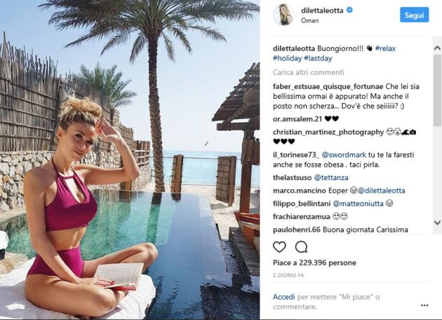Click the comments scrollbar thumb
The height and width of the screenshot is (320, 442).
click(x=437, y=90)
